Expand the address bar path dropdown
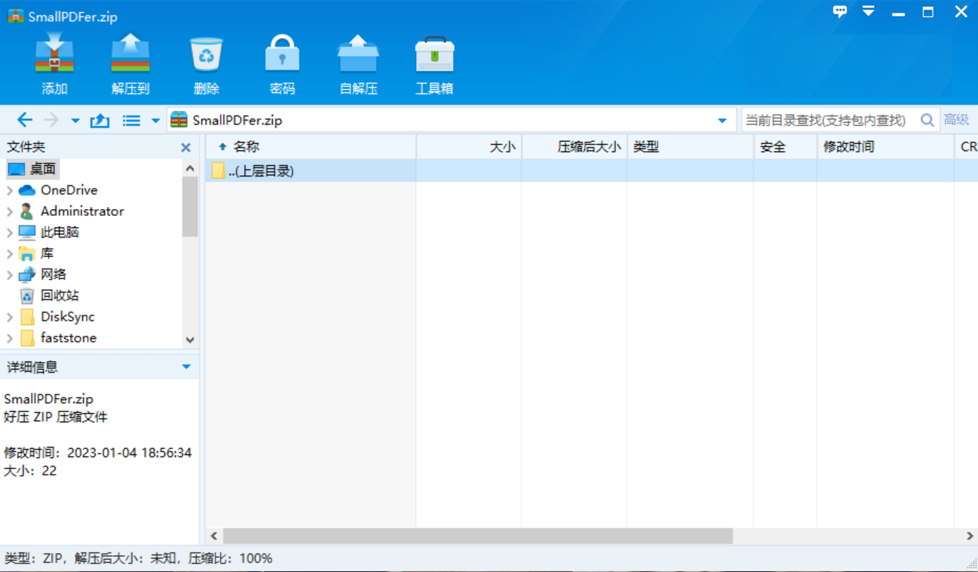 pyautogui.click(x=722, y=121)
